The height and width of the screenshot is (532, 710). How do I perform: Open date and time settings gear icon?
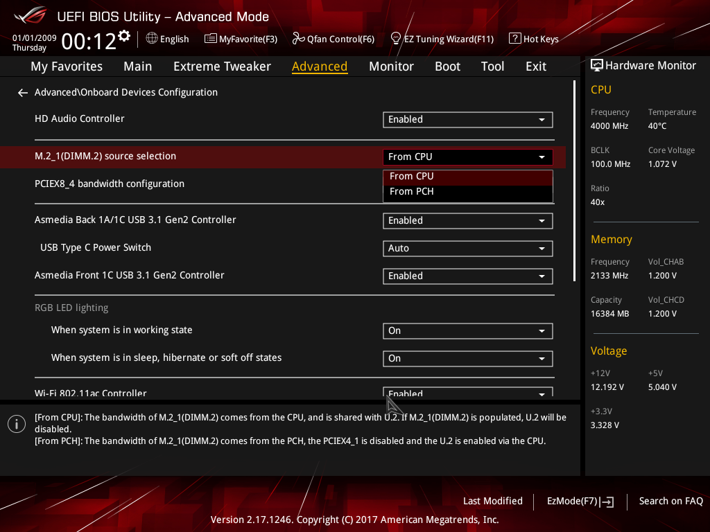[124, 36]
